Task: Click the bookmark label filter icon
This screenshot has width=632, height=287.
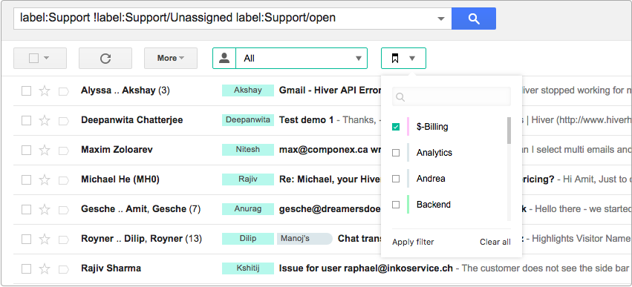Action: coord(395,59)
